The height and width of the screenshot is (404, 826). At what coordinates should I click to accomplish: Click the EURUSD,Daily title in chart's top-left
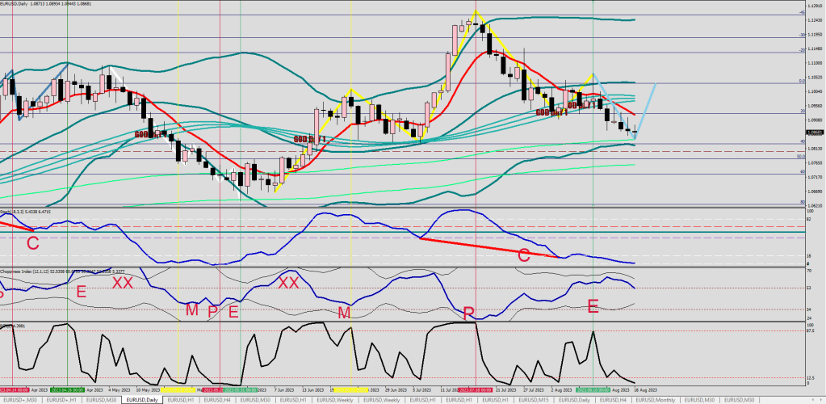pos(34,4)
